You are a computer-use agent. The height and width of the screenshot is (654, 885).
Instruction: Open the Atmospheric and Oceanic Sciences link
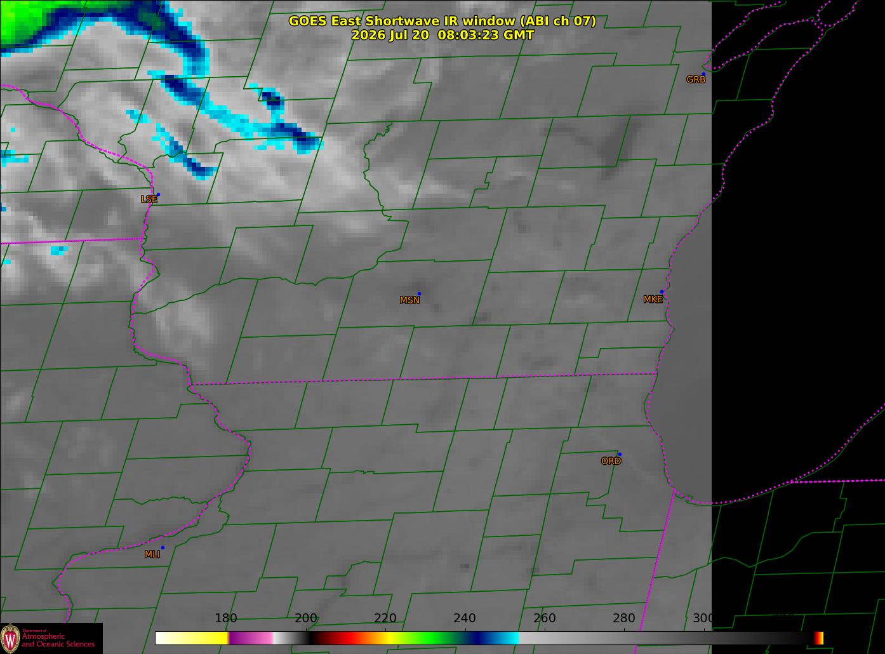click(x=58, y=639)
